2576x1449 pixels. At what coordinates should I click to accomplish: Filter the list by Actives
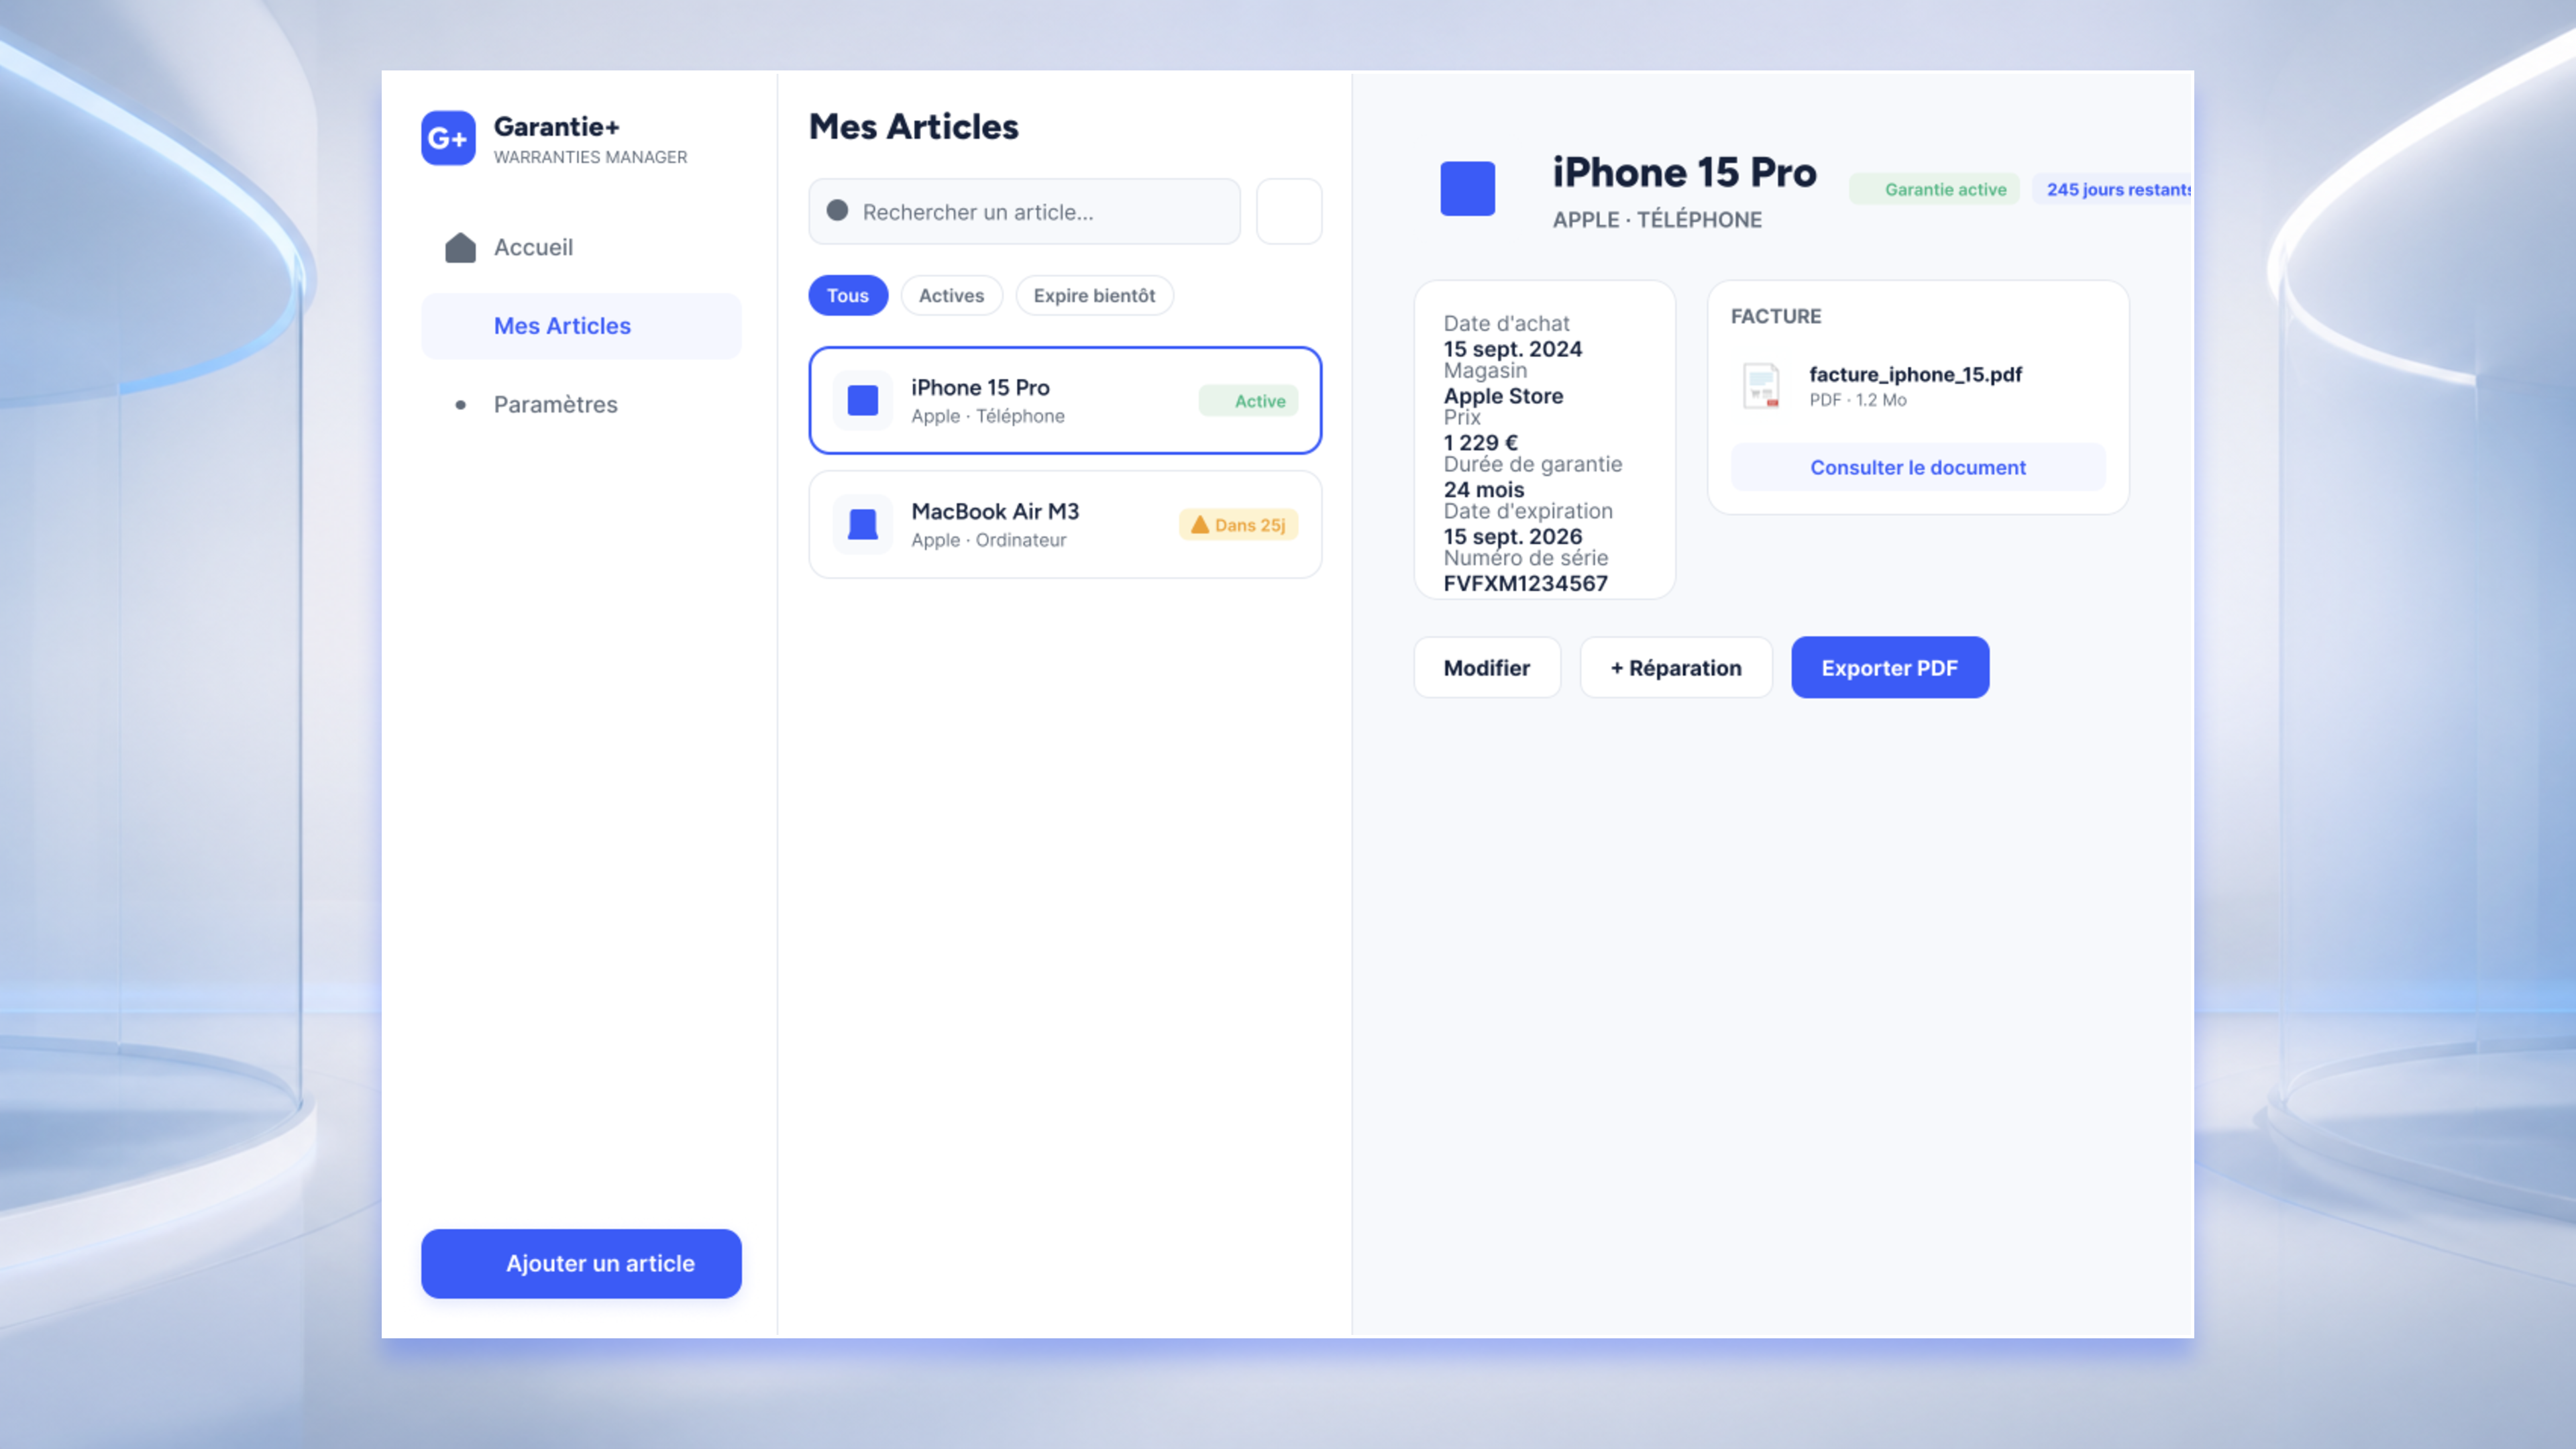tap(951, 296)
